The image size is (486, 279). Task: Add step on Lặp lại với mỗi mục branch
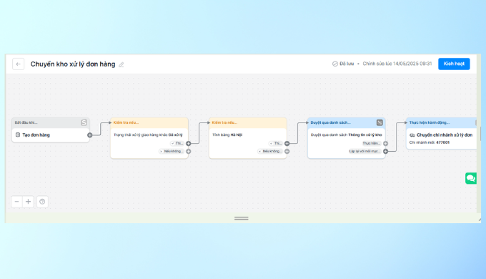(385, 152)
